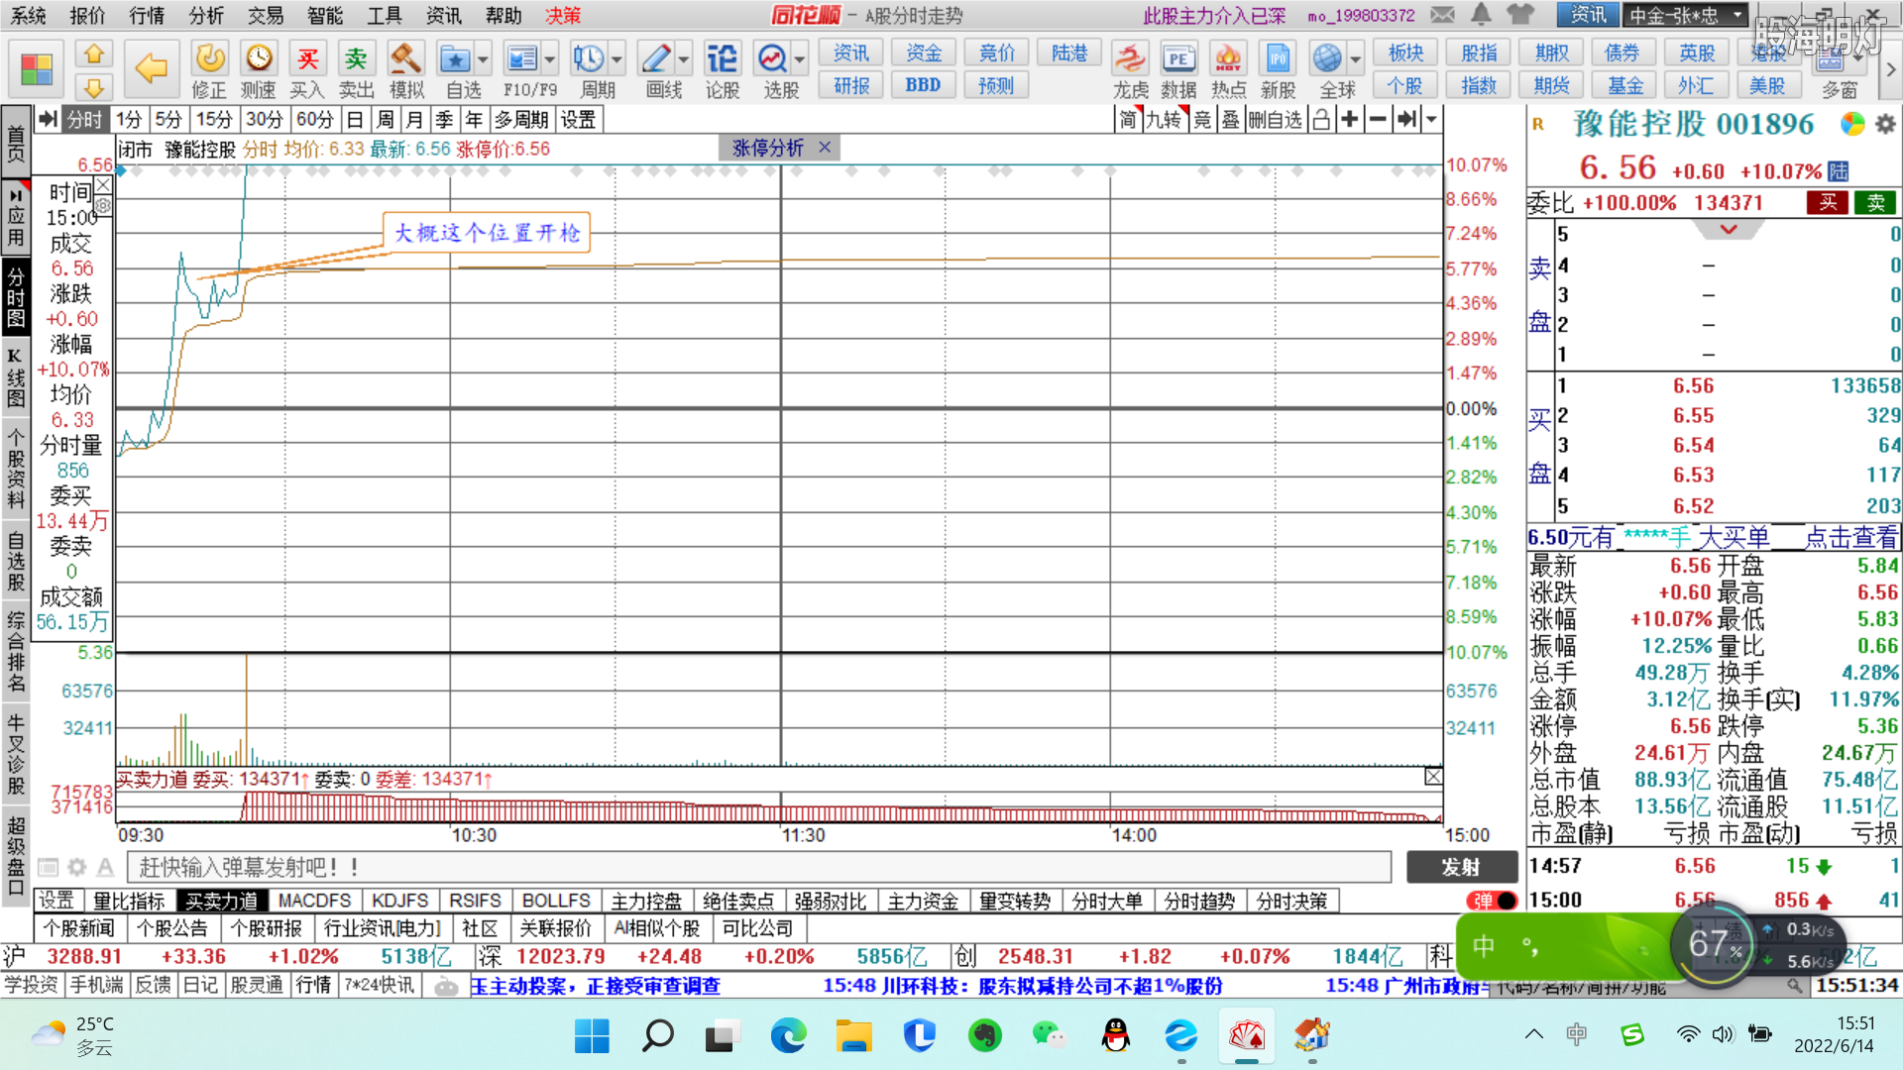
Task: Zoom in with the plus icon
Action: click(x=1349, y=120)
